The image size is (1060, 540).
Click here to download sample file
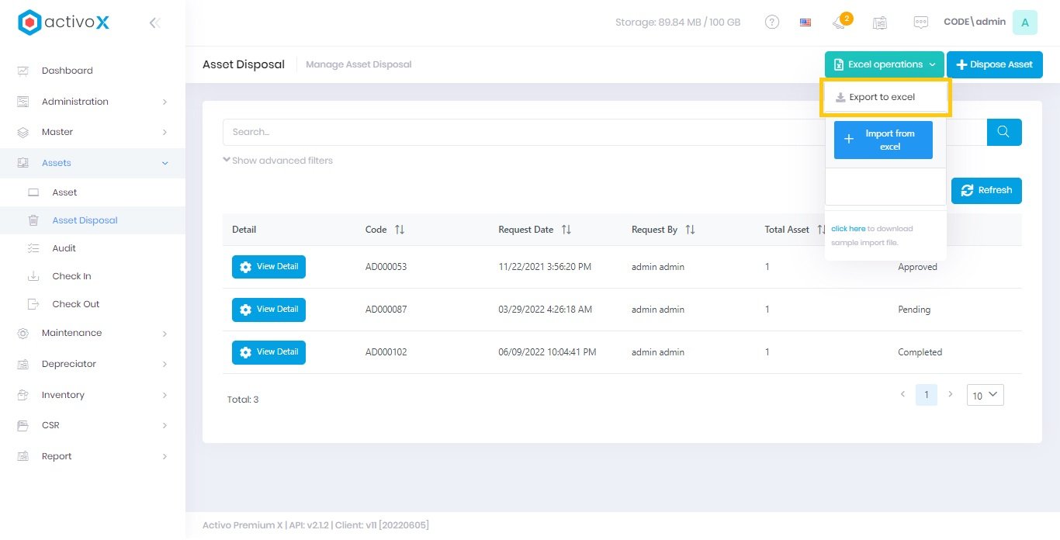[x=847, y=229]
